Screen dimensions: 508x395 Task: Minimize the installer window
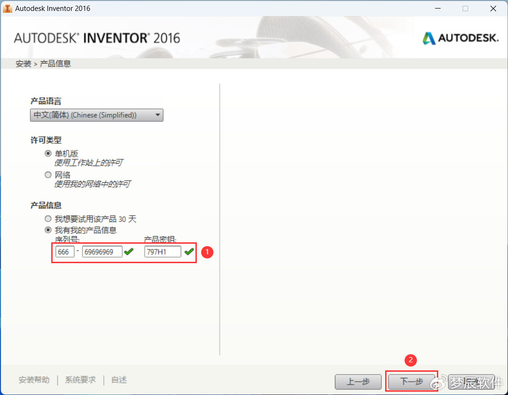click(x=438, y=9)
